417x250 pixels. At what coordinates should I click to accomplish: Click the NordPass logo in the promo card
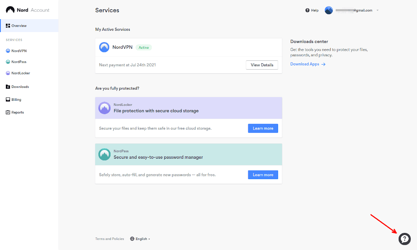[105, 154]
